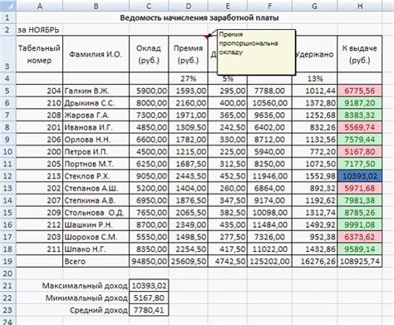Click the 'Средний доход' label
Screen dimensions: 394x325
click(x=99, y=310)
